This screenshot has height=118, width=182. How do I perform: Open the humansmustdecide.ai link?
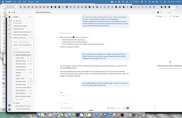[81, 37]
